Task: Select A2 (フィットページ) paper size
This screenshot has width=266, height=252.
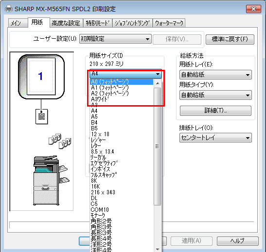Action: 122,94
